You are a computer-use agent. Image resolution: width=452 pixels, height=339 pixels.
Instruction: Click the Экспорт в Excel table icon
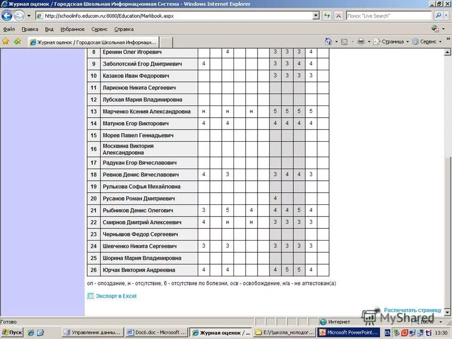point(90,296)
